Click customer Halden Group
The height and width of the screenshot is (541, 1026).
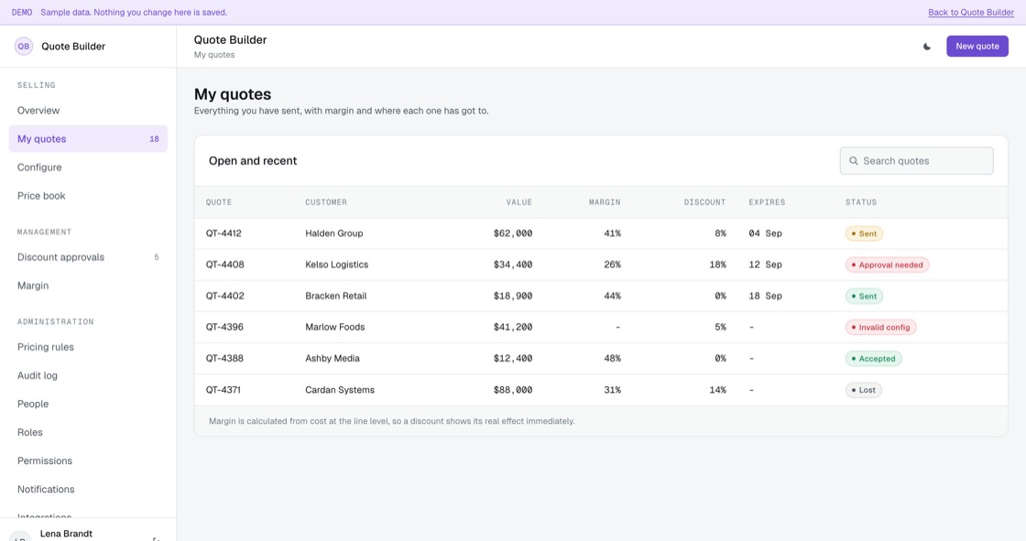click(333, 233)
